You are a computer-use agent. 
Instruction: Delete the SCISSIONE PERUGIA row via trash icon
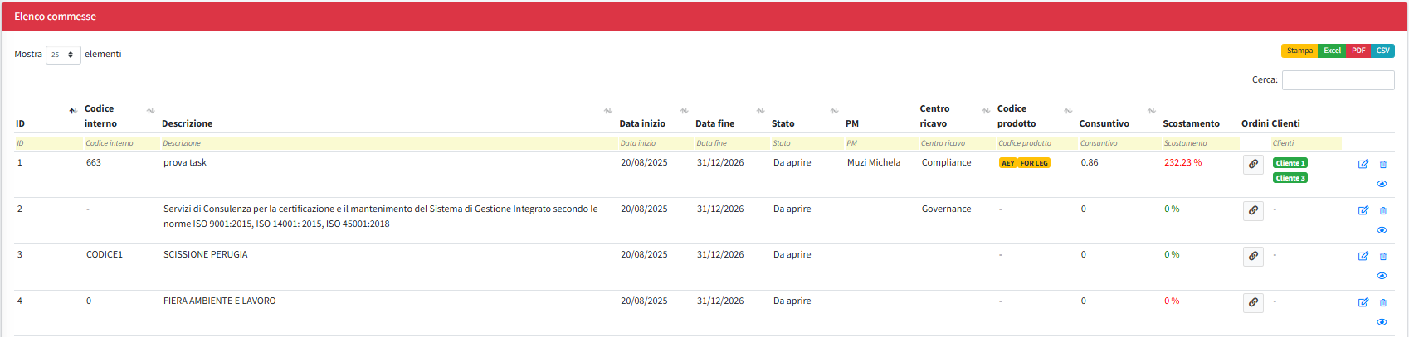1382,256
